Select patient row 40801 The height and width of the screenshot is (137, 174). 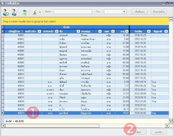[85, 35]
